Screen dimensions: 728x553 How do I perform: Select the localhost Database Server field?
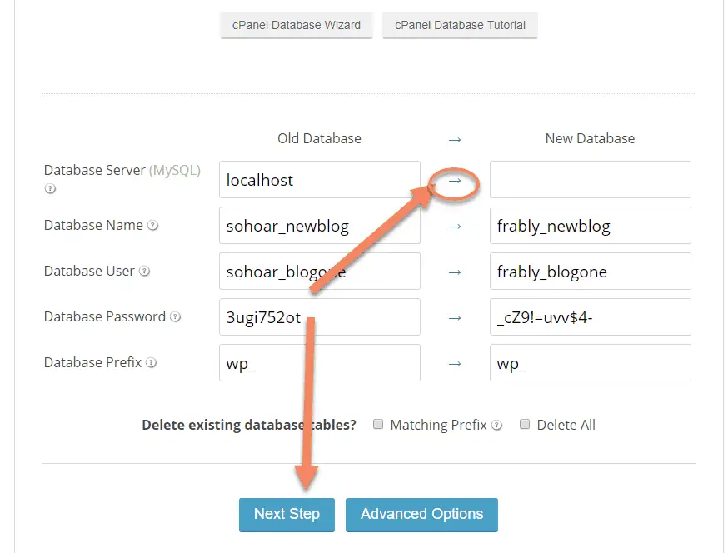(319, 179)
